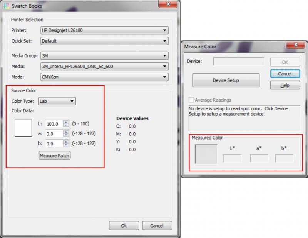Click Ok in Swatch Books dialog
The image size is (308, 238).
pyautogui.click(x=124, y=226)
